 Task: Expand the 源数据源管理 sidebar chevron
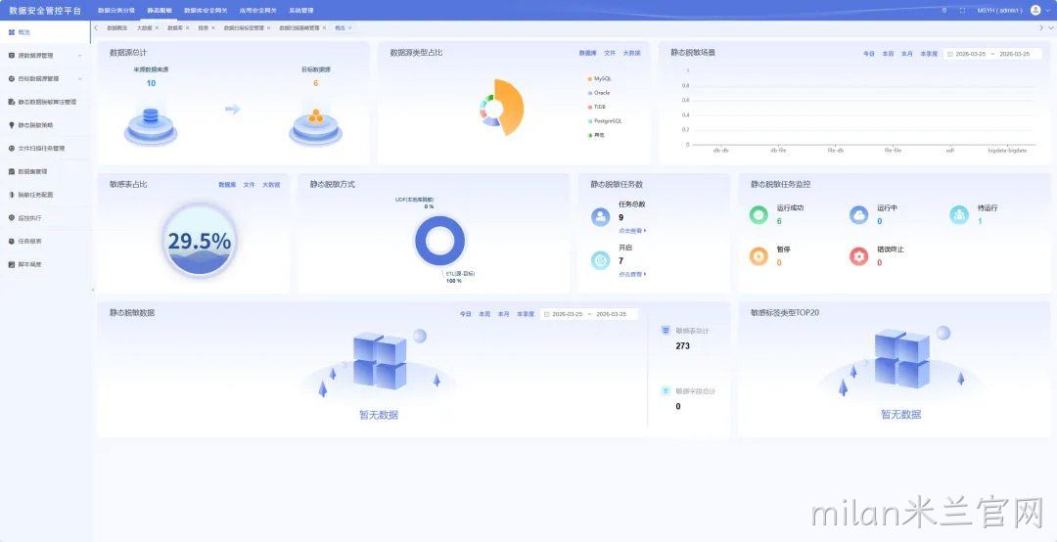[x=80, y=56]
